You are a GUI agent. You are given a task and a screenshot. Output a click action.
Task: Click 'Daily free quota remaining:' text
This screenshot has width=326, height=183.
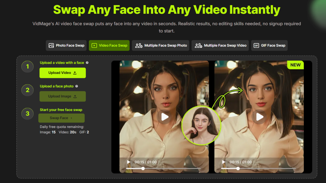[62, 127]
